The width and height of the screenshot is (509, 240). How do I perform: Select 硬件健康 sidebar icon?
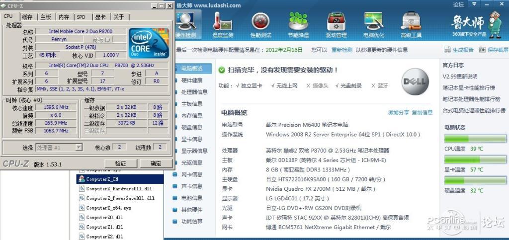pos(175,80)
